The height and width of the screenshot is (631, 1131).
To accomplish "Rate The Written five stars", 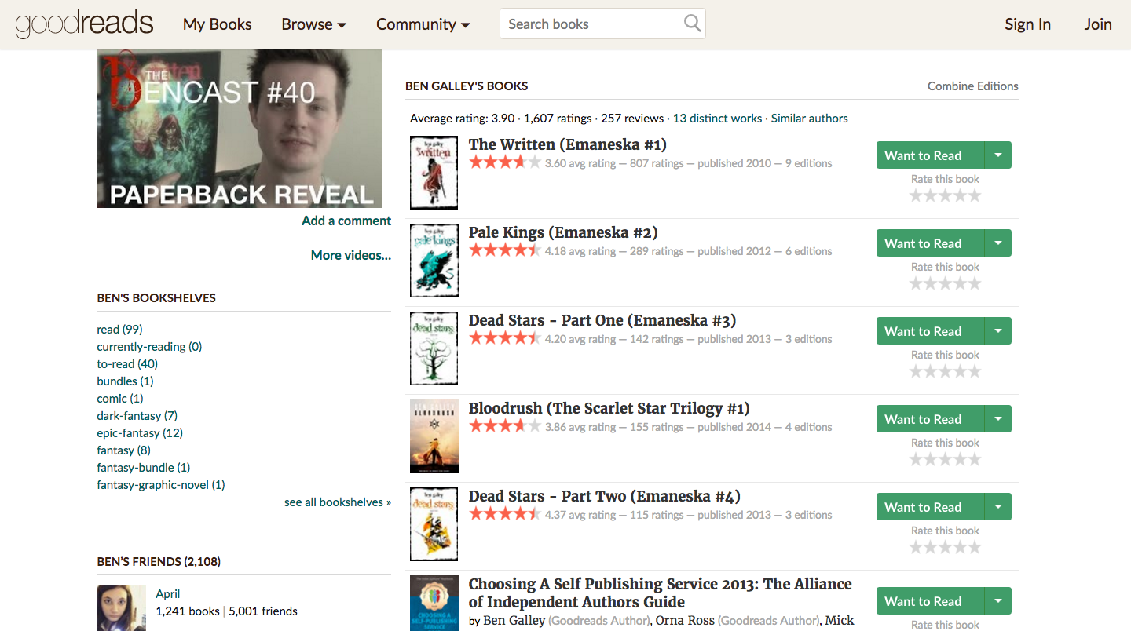I will click(975, 195).
